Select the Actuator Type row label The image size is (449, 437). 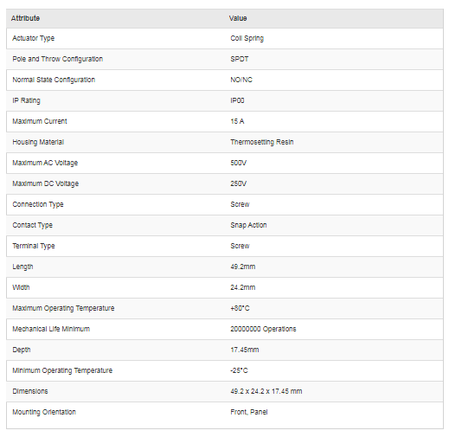click(x=34, y=38)
